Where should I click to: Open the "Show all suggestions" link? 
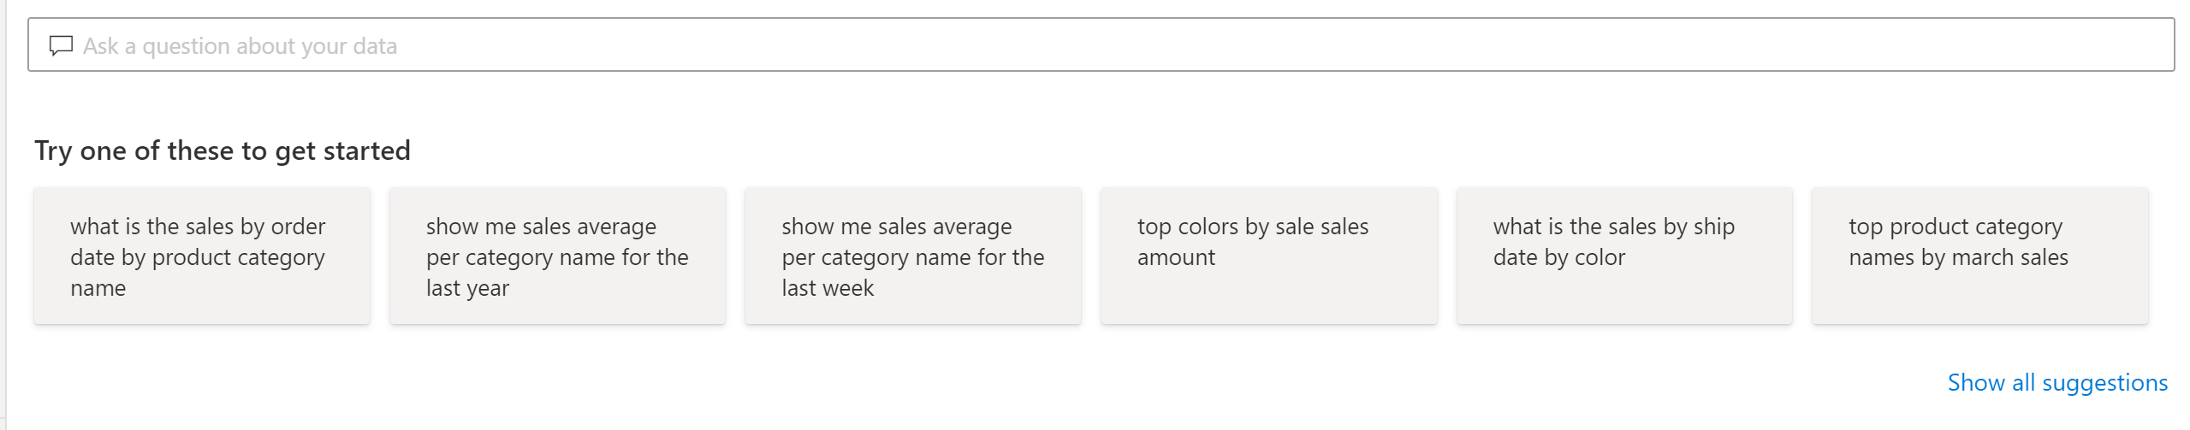(x=2057, y=382)
